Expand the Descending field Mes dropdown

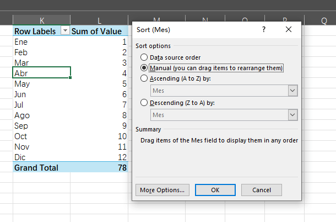(292, 115)
